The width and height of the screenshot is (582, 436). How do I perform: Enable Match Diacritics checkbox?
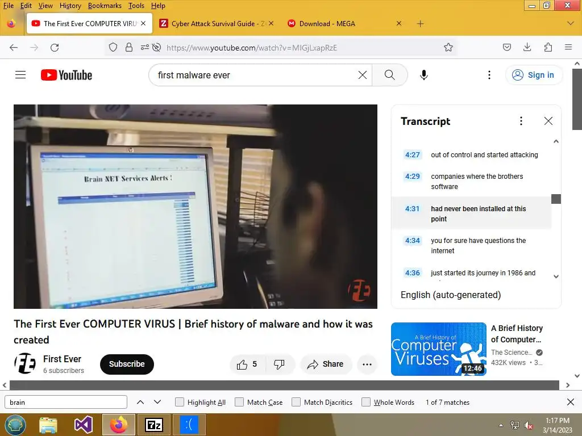296,402
